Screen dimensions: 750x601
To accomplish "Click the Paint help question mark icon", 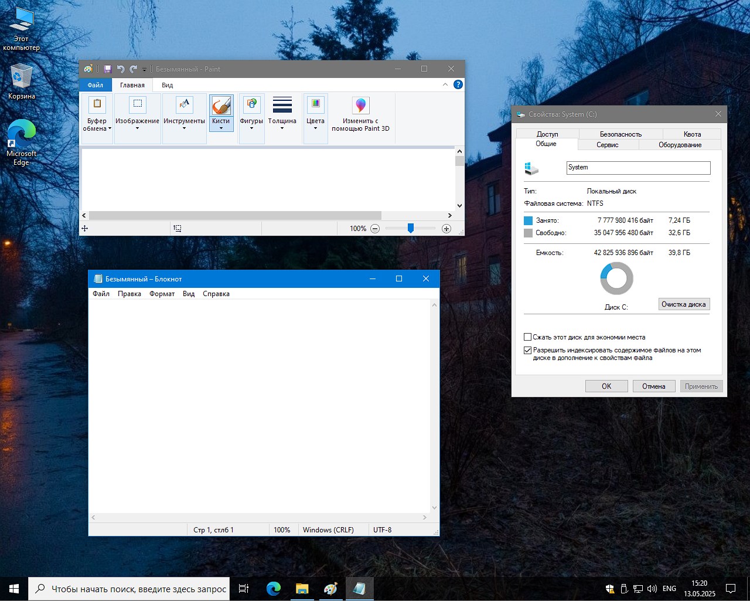I will click(x=458, y=84).
